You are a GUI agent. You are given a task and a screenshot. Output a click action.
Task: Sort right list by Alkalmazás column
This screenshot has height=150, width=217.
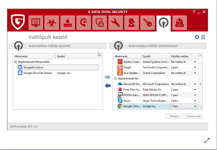tap(127, 56)
